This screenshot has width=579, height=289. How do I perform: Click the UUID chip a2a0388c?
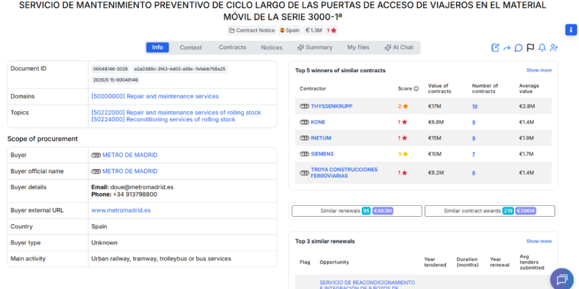[x=179, y=69]
